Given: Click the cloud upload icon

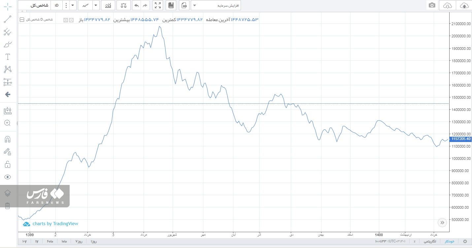Looking at the screenshot, I should [464, 5].
